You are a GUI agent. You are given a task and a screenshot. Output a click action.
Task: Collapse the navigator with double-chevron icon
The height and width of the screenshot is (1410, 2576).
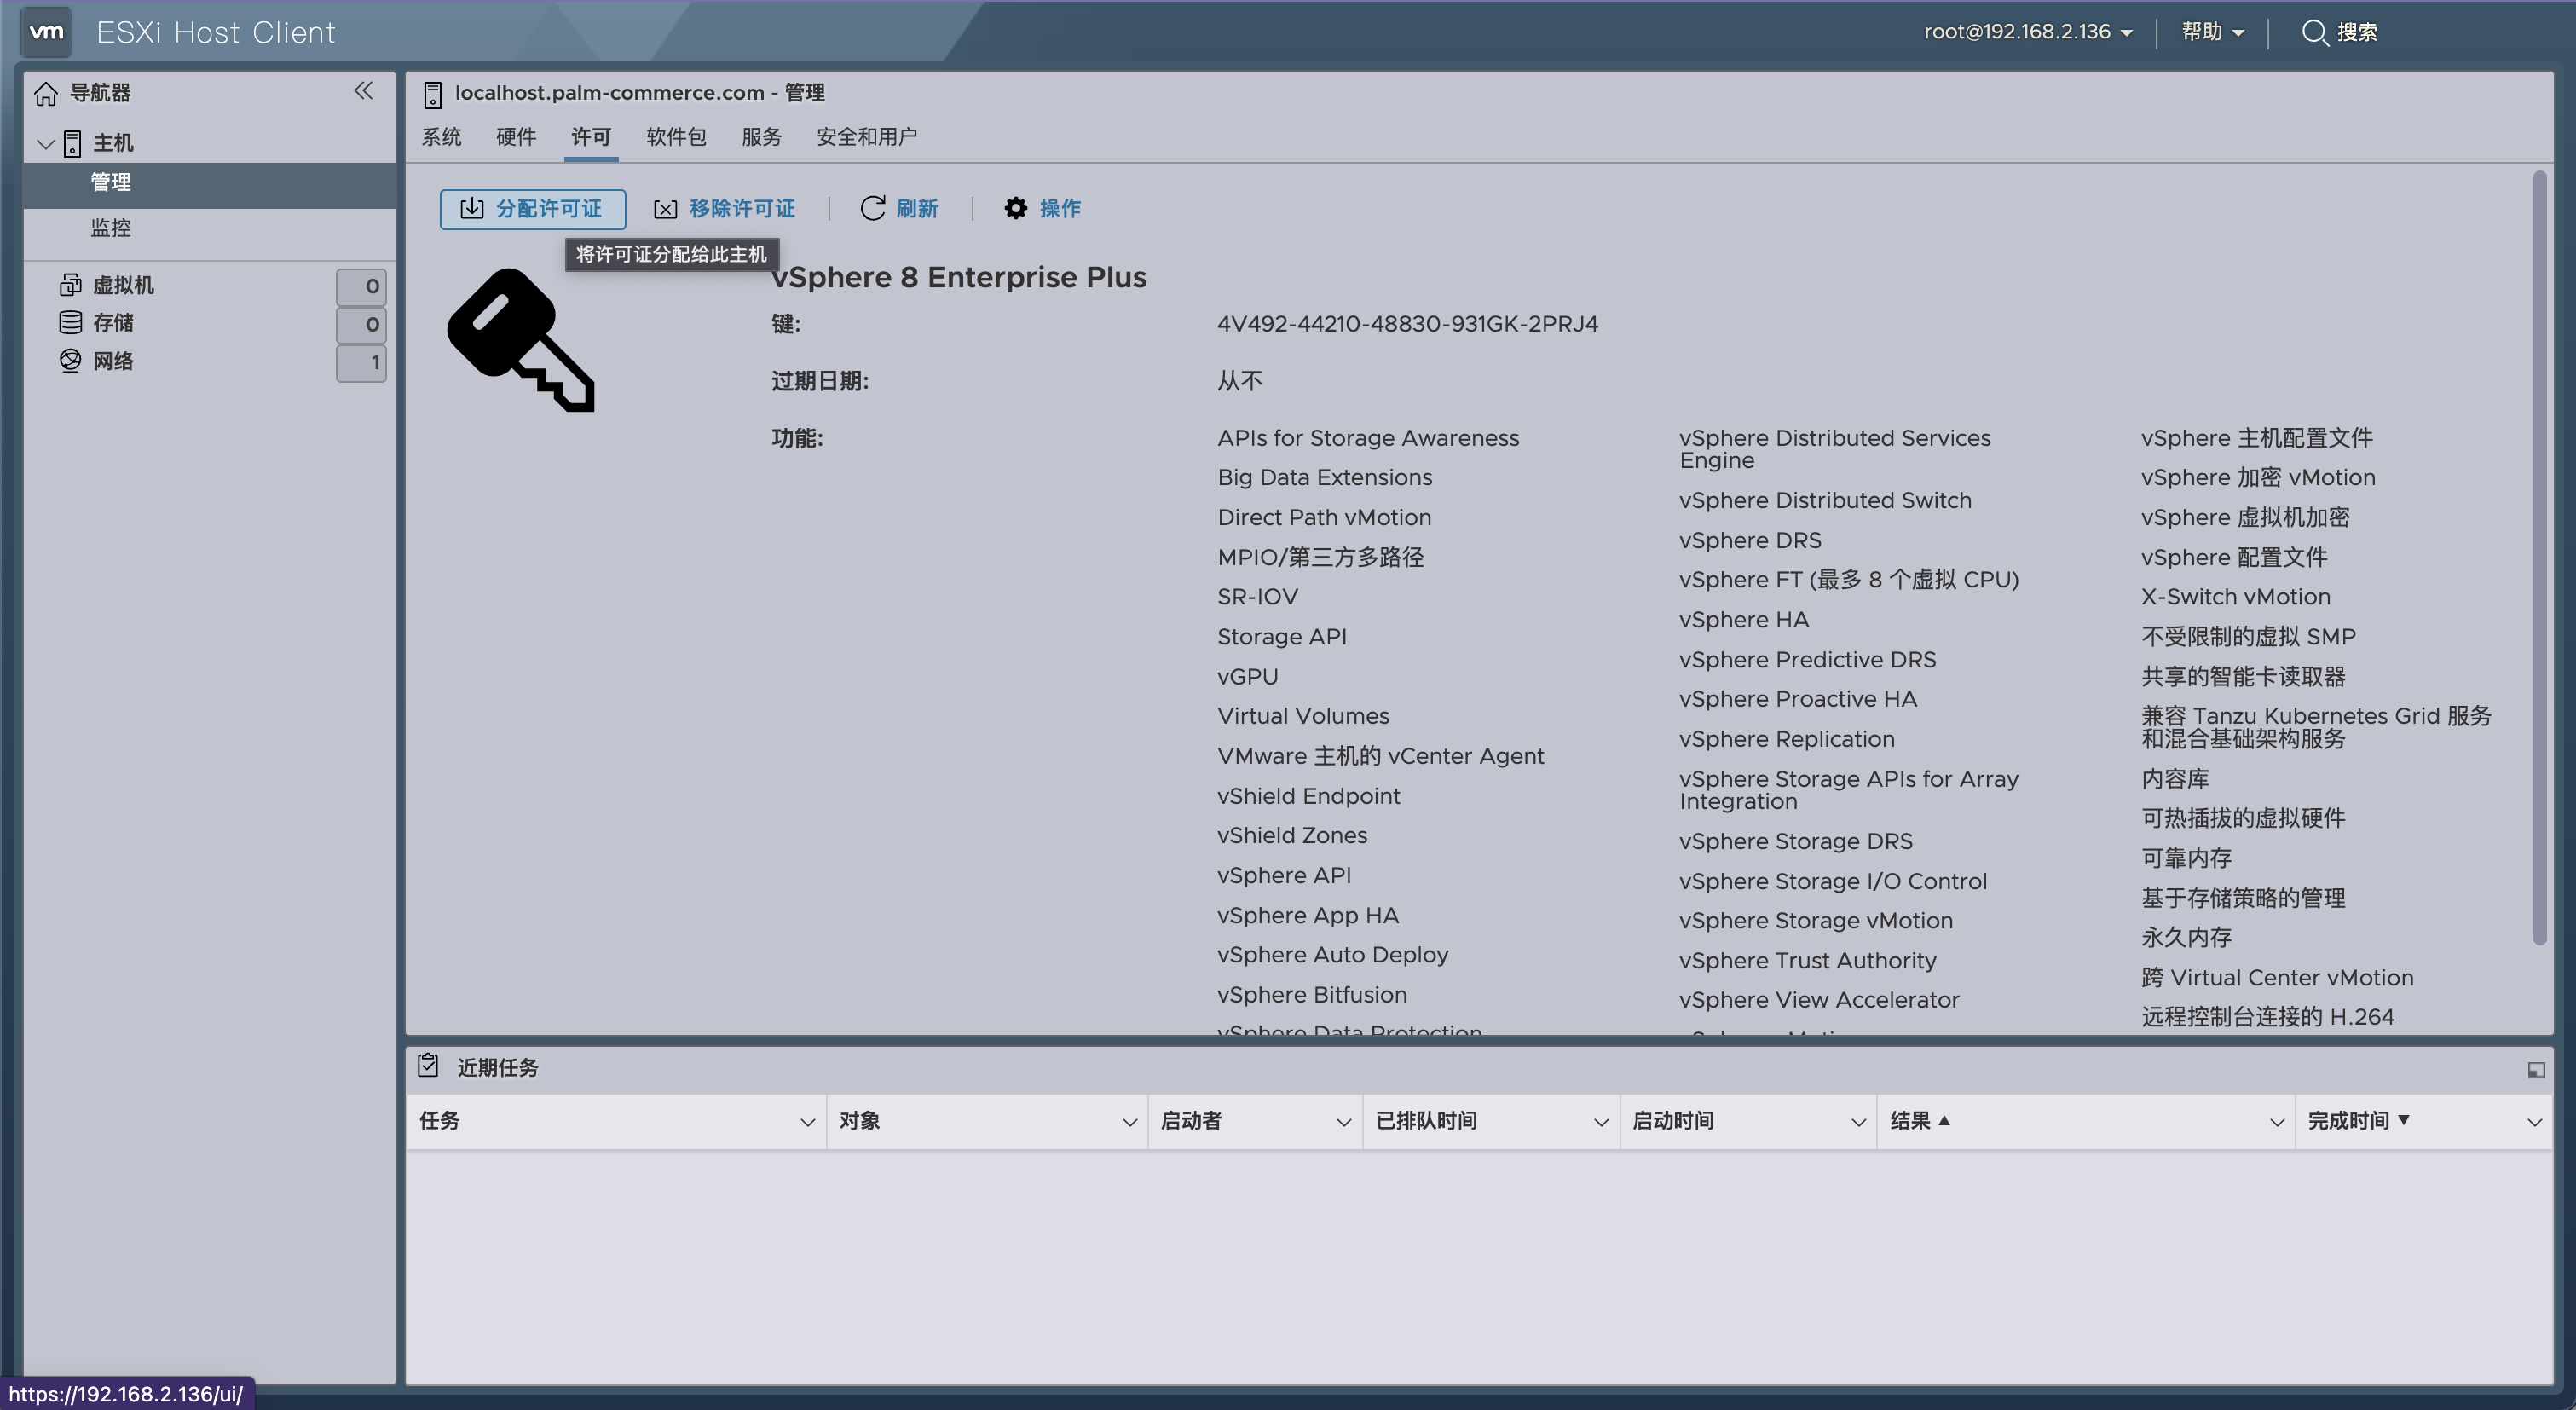(363, 91)
